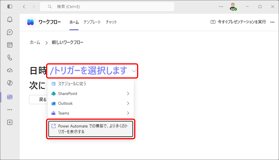Click the 新しいワークフロー breadcrumb text
This screenshot has width=279, height=160.
click(x=67, y=42)
